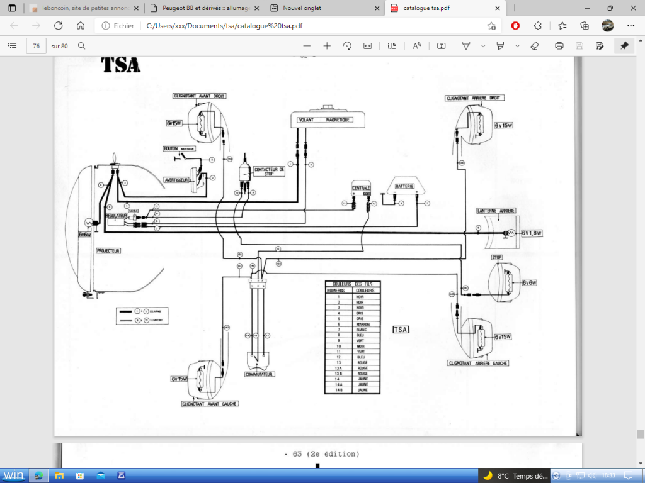Click the browser Refresh button
Screen dimensions: 645x483
click(x=59, y=26)
